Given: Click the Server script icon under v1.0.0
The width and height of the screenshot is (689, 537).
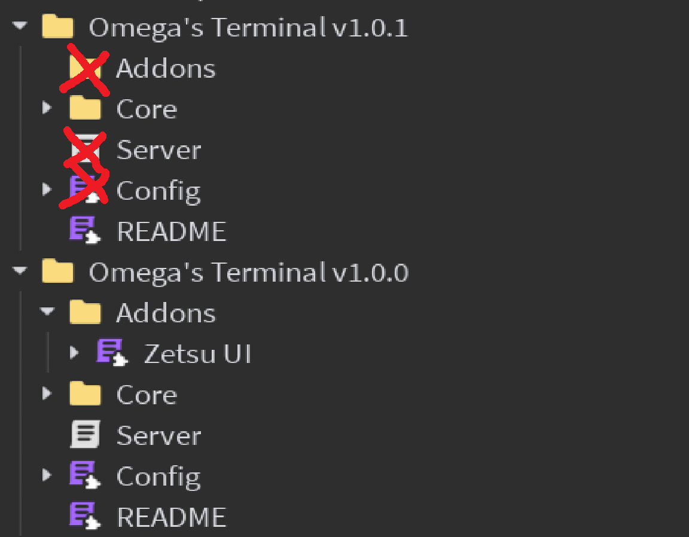Looking at the screenshot, I should click(x=84, y=435).
